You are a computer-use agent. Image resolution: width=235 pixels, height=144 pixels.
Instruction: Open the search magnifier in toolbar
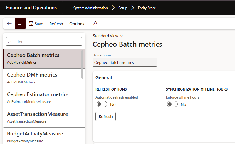point(95,24)
